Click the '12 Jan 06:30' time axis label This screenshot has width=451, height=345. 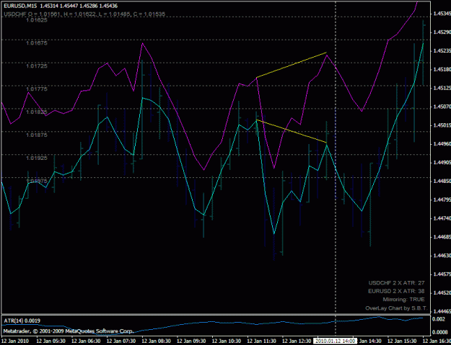[86, 341]
